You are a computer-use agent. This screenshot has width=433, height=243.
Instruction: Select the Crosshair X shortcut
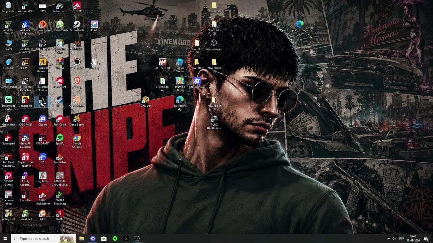click(77, 64)
